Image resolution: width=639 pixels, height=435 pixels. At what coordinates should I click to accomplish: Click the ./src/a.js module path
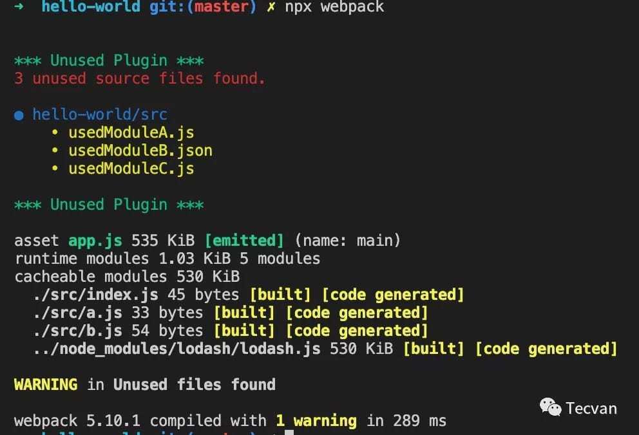(77, 313)
